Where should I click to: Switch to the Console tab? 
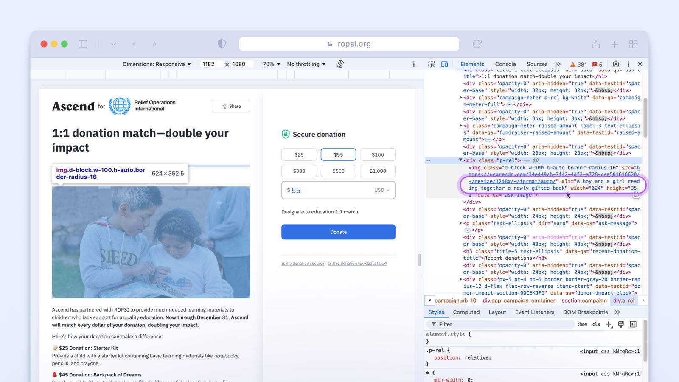tap(505, 64)
